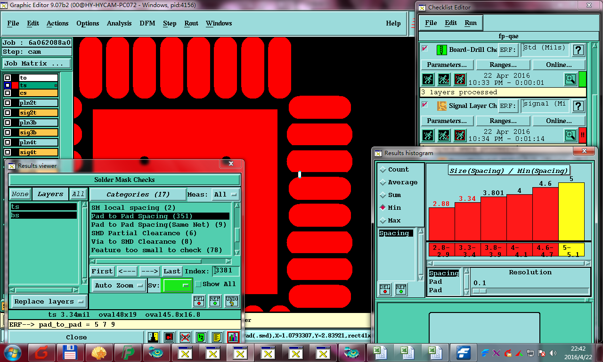603x362 pixels.
Task: Open the File menu in Graphic Editor
Action: point(13,23)
